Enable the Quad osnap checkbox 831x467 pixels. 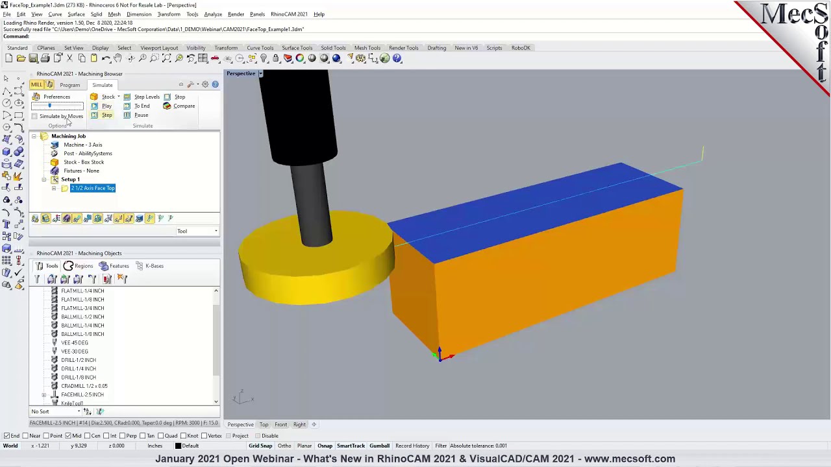coord(160,436)
